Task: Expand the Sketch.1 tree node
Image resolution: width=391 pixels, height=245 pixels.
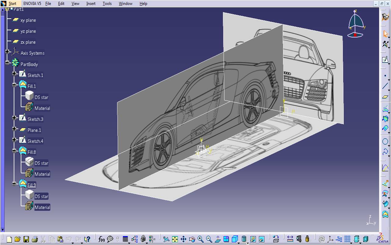Action: tap(14, 74)
